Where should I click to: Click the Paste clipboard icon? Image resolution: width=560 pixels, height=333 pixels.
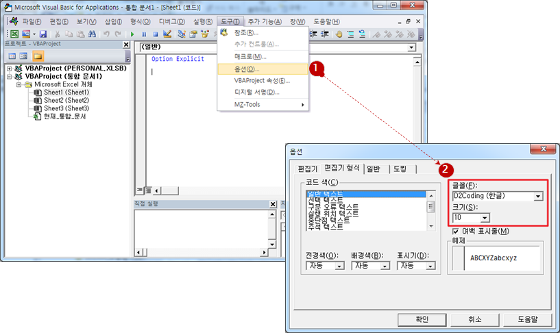click(x=81, y=34)
